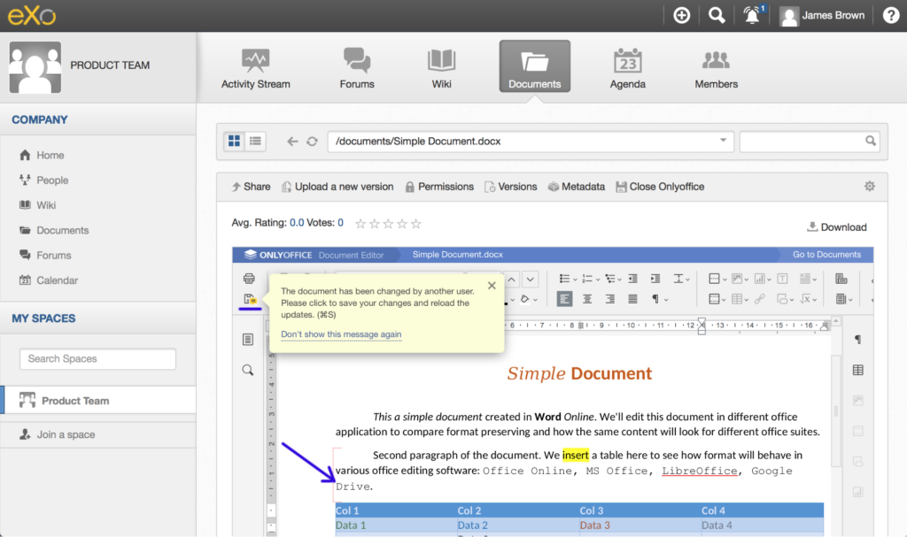Open paragraph shading paint bucket

tap(524, 299)
